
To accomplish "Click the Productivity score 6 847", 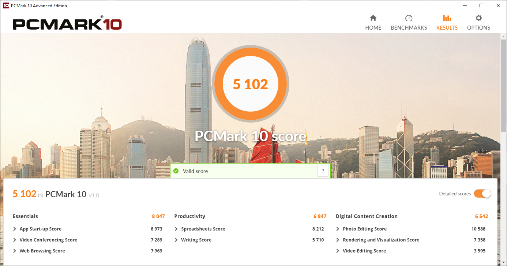I will point(320,216).
